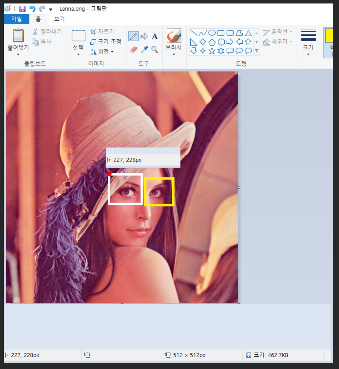
Task: Choose the Oval shape
Action: tap(212, 33)
